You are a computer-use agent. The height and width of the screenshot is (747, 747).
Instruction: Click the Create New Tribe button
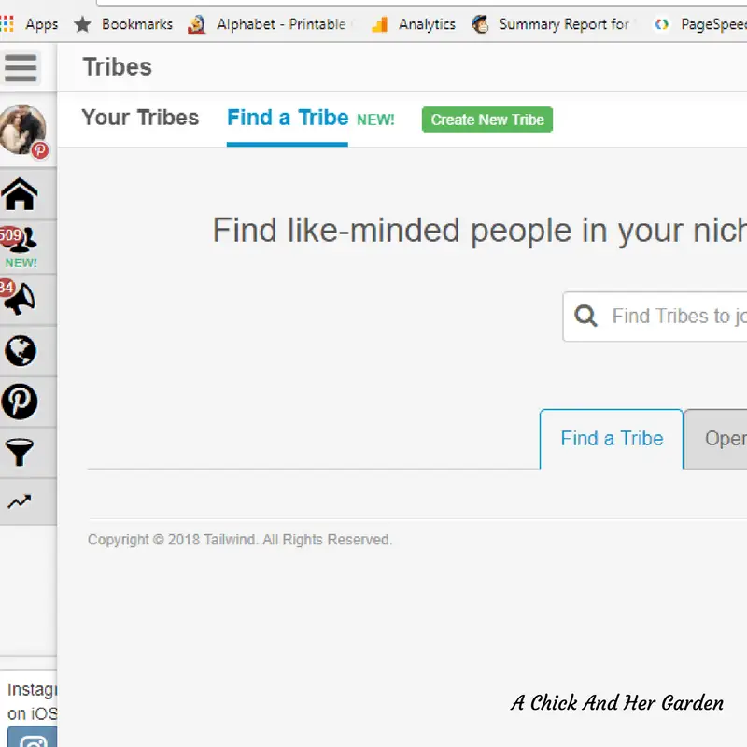(486, 120)
